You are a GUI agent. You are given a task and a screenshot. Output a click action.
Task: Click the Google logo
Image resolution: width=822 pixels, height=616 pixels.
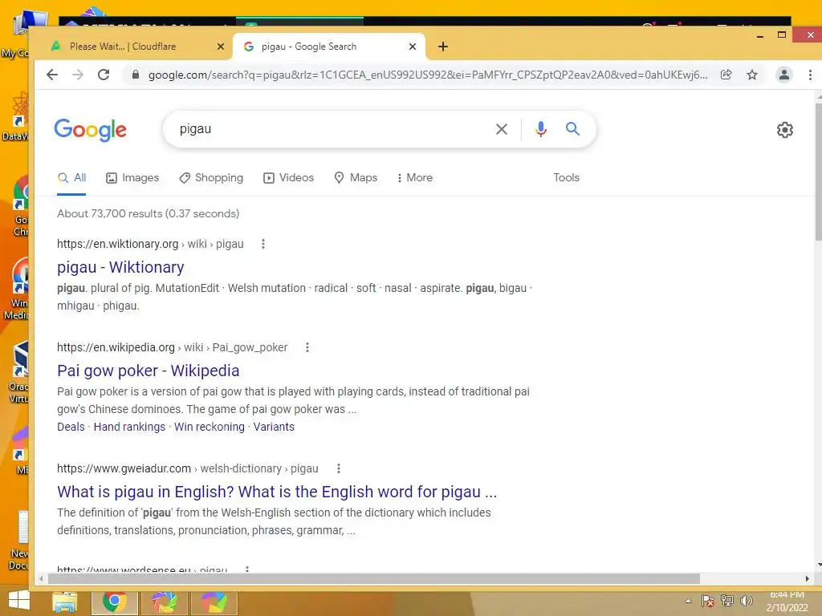(x=90, y=129)
